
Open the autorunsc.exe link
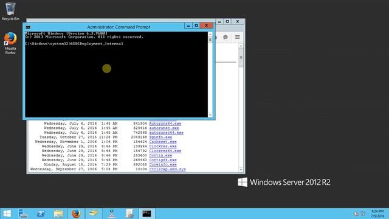click(164, 128)
